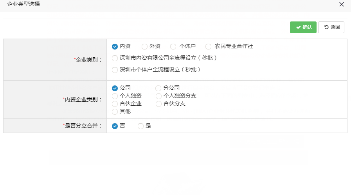
Task: Choose 深圳市个体户全流程设立（秒批）option
Action: pyautogui.click(x=115, y=70)
